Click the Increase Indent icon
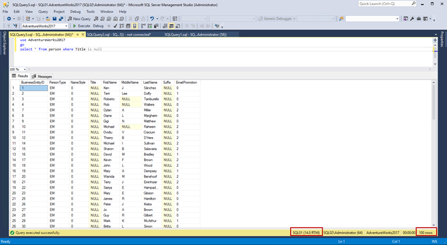Viewport: 447px width, 245px height. pyautogui.click(x=208, y=26)
